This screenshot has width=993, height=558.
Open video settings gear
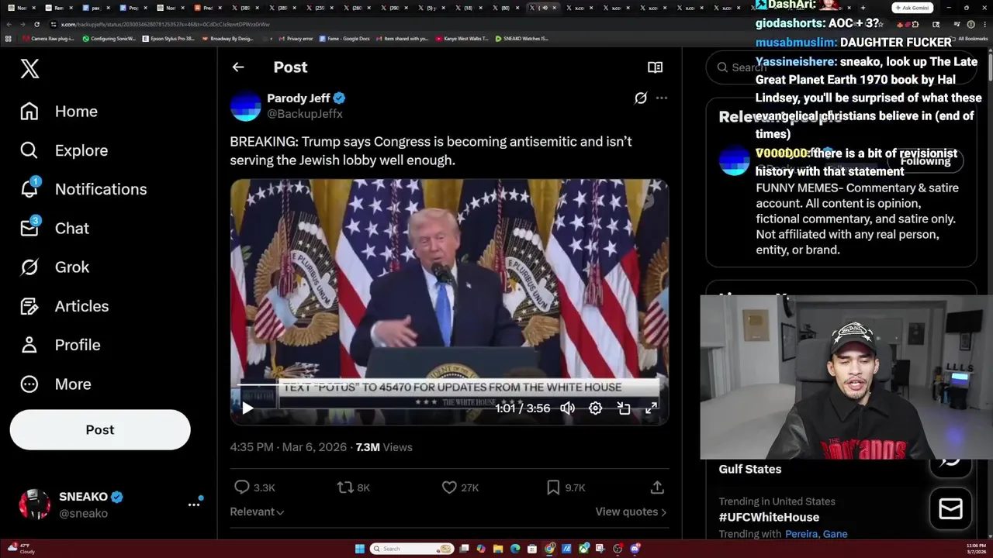click(x=595, y=408)
